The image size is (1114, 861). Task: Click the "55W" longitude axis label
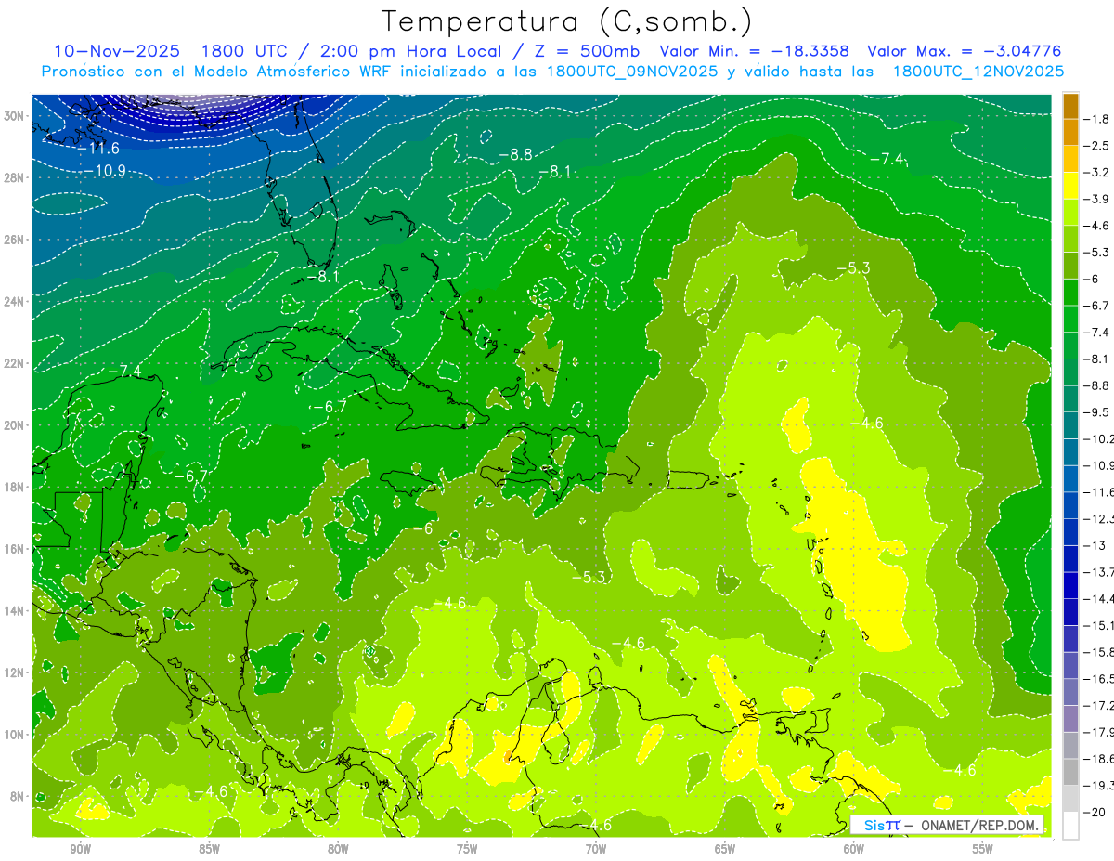point(983,849)
